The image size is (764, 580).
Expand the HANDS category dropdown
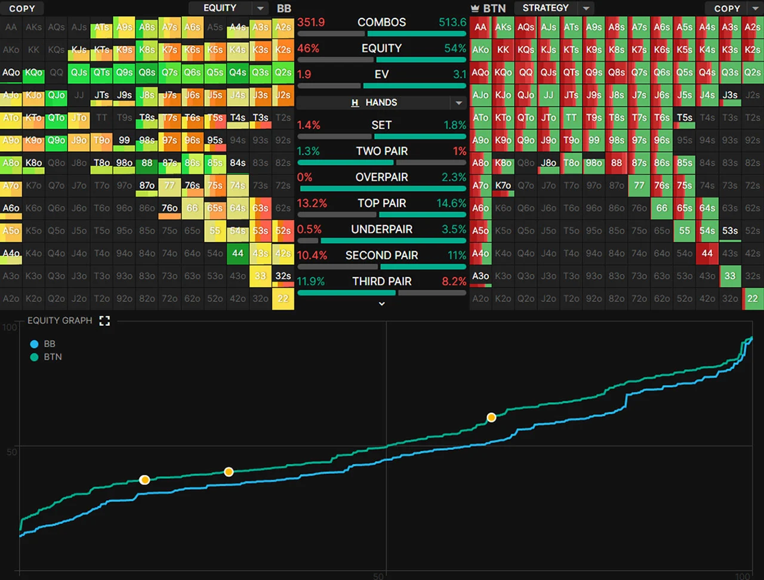coord(459,102)
